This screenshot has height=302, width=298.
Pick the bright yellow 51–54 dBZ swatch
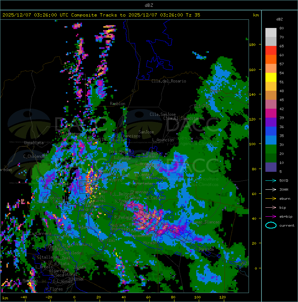pos(271,77)
